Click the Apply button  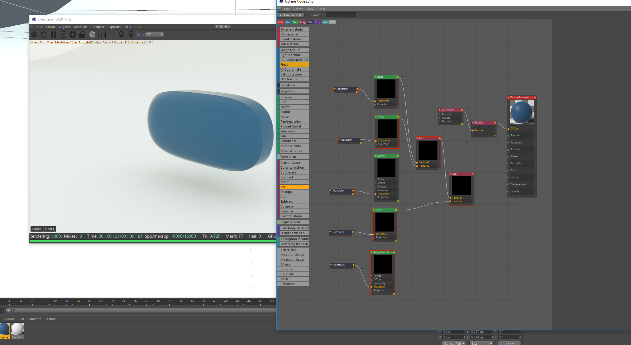pyautogui.click(x=509, y=343)
